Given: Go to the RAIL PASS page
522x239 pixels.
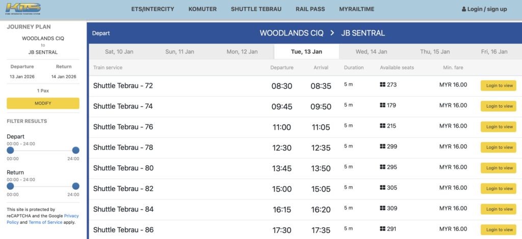Looking at the screenshot, I should 310,9.
